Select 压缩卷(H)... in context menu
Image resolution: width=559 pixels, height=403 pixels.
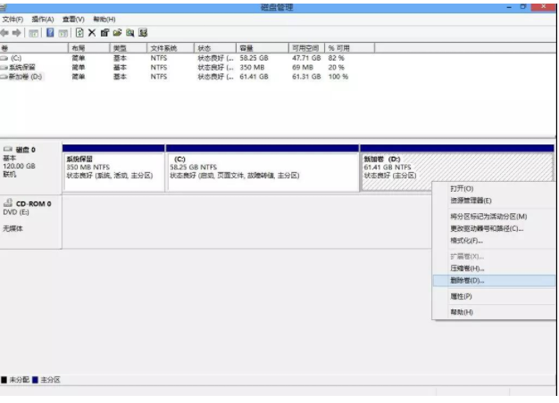click(x=467, y=267)
